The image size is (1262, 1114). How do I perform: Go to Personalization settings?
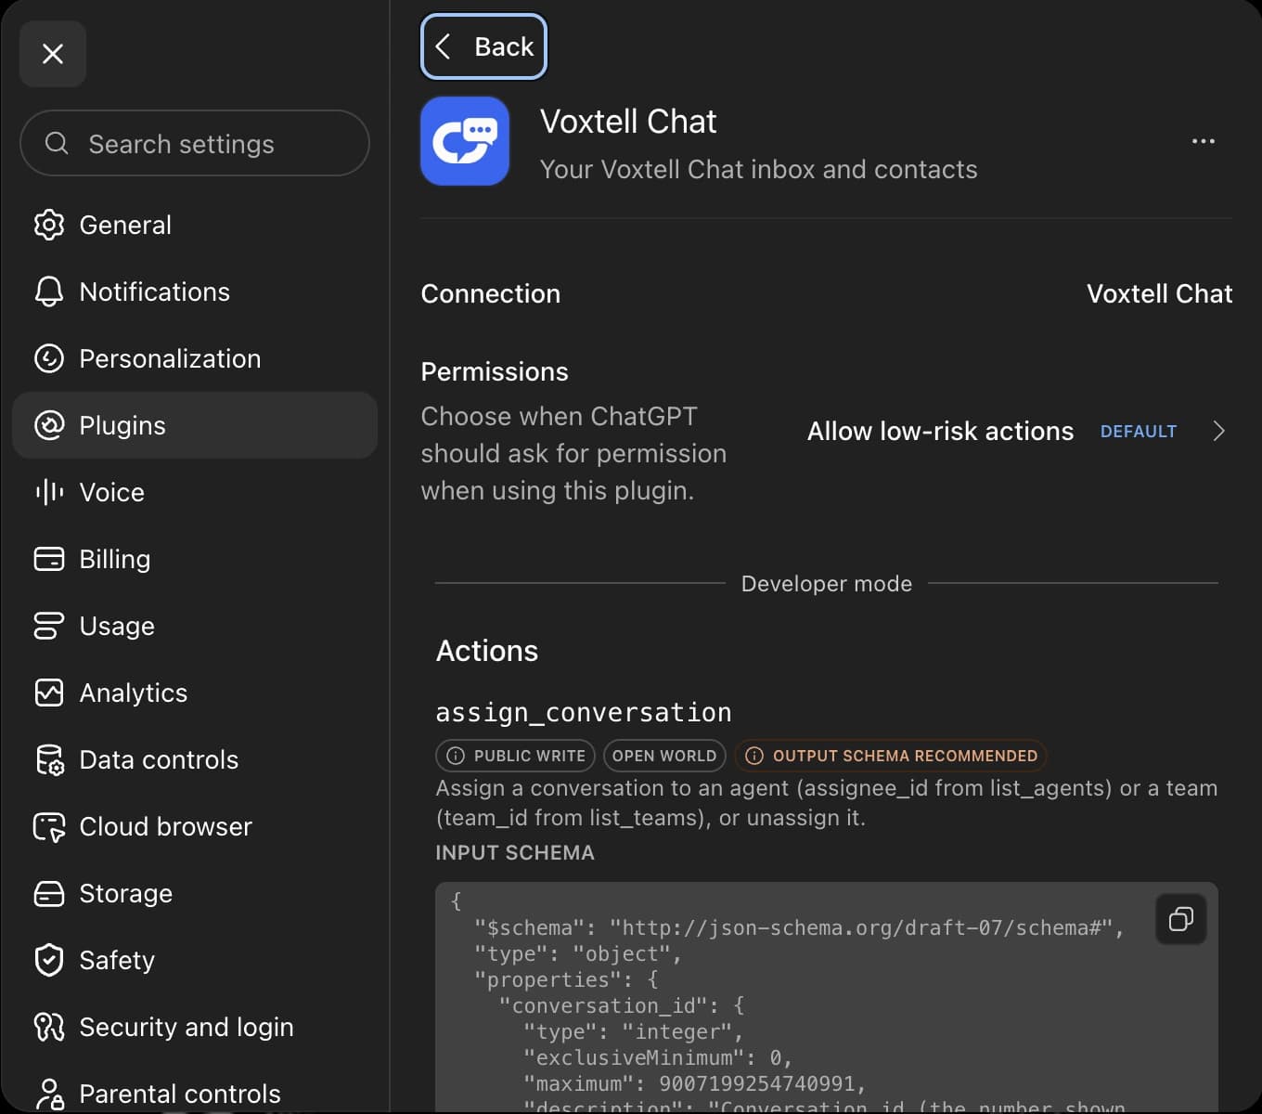pyautogui.click(x=195, y=358)
